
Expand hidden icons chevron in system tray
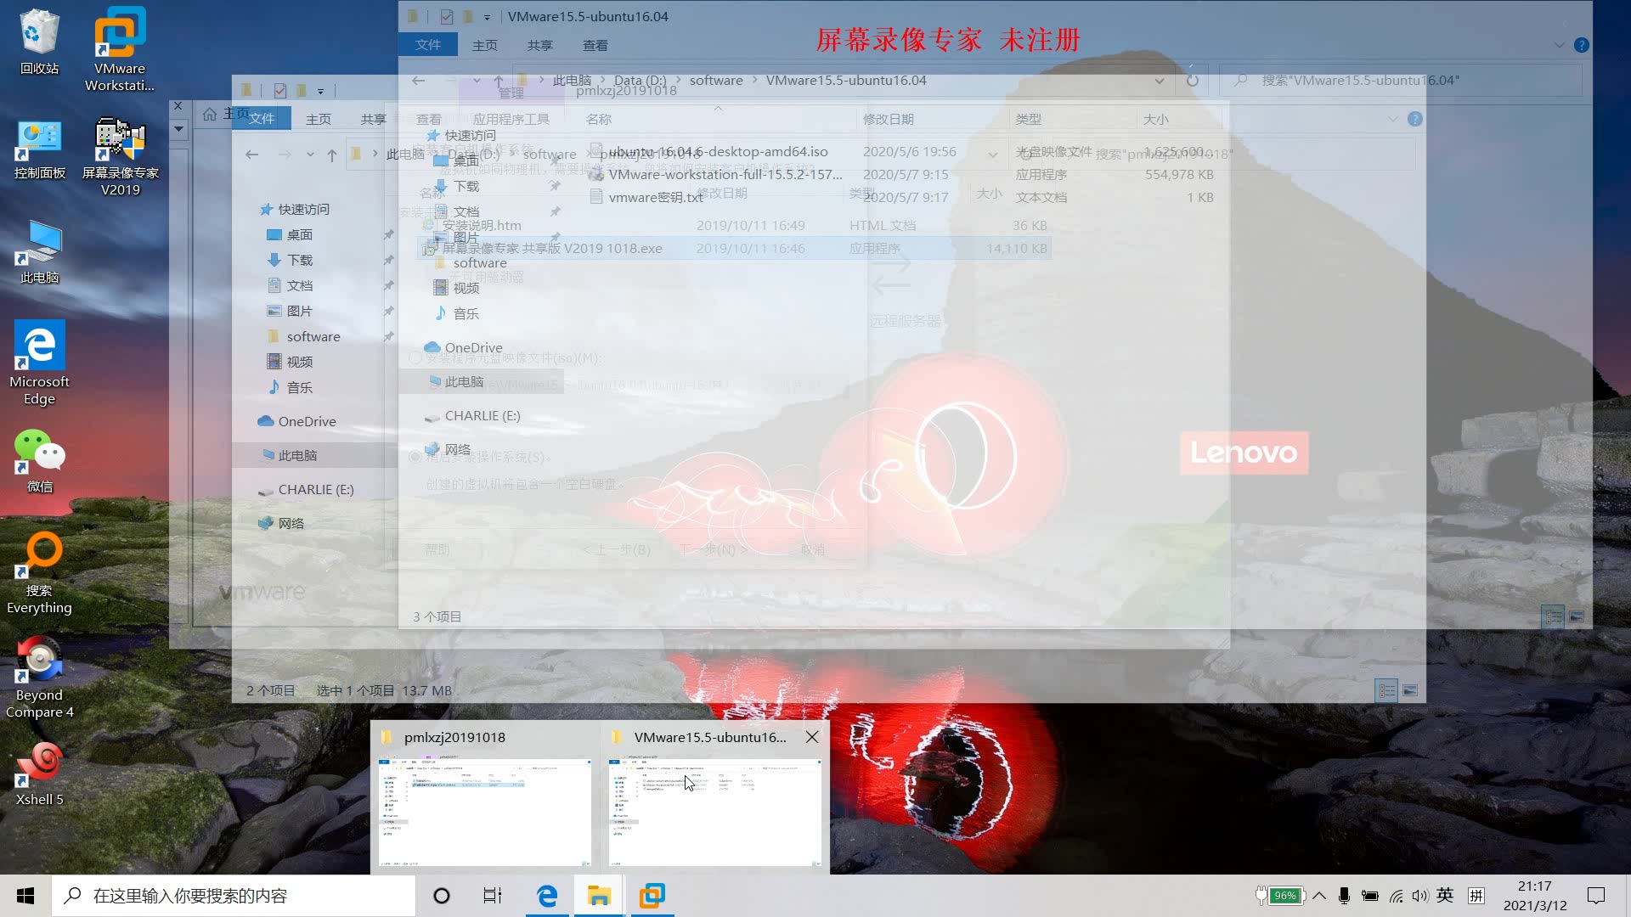pyautogui.click(x=1319, y=895)
